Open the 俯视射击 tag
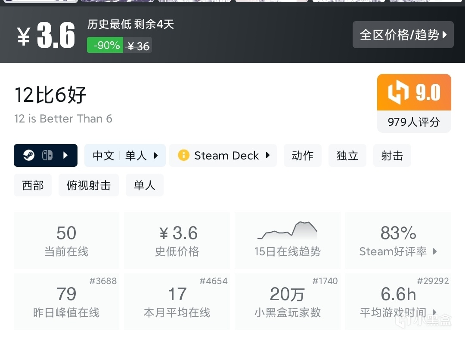The width and height of the screenshot is (465, 337). [x=89, y=185]
